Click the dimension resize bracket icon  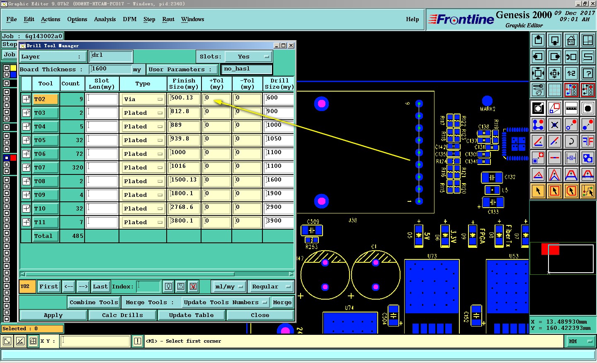pos(571,158)
